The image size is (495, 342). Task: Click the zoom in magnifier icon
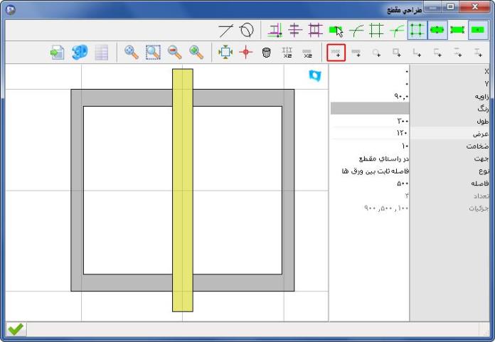point(196,53)
